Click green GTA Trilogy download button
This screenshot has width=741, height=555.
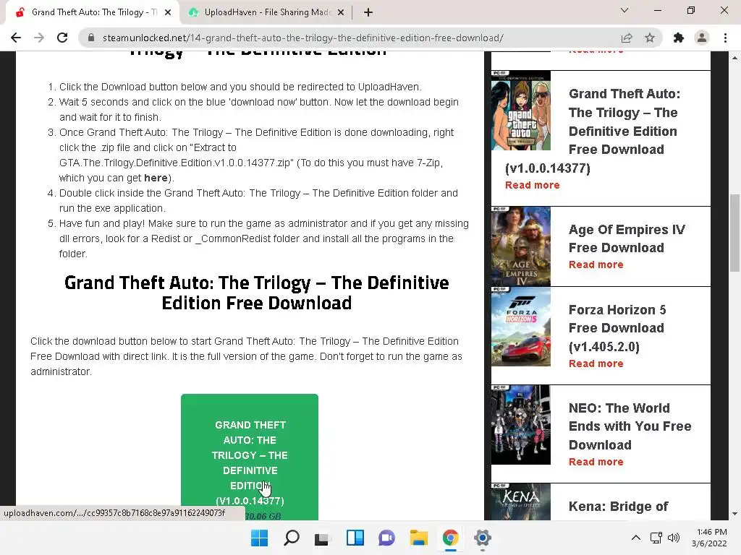[250, 457]
